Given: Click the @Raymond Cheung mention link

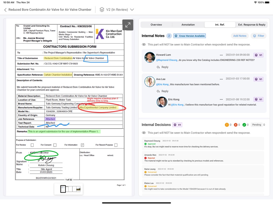Looking at the screenshot, I should (167, 60).
